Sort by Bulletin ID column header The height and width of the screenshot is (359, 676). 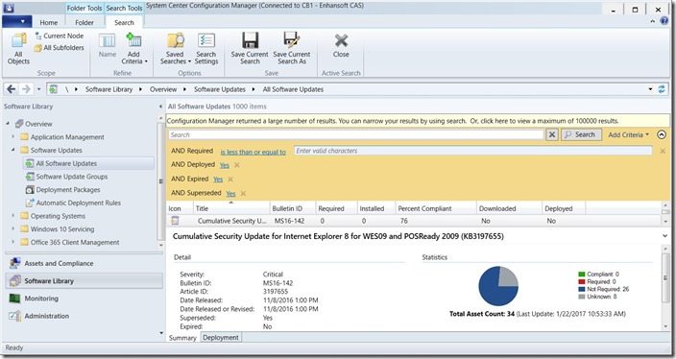293,208
